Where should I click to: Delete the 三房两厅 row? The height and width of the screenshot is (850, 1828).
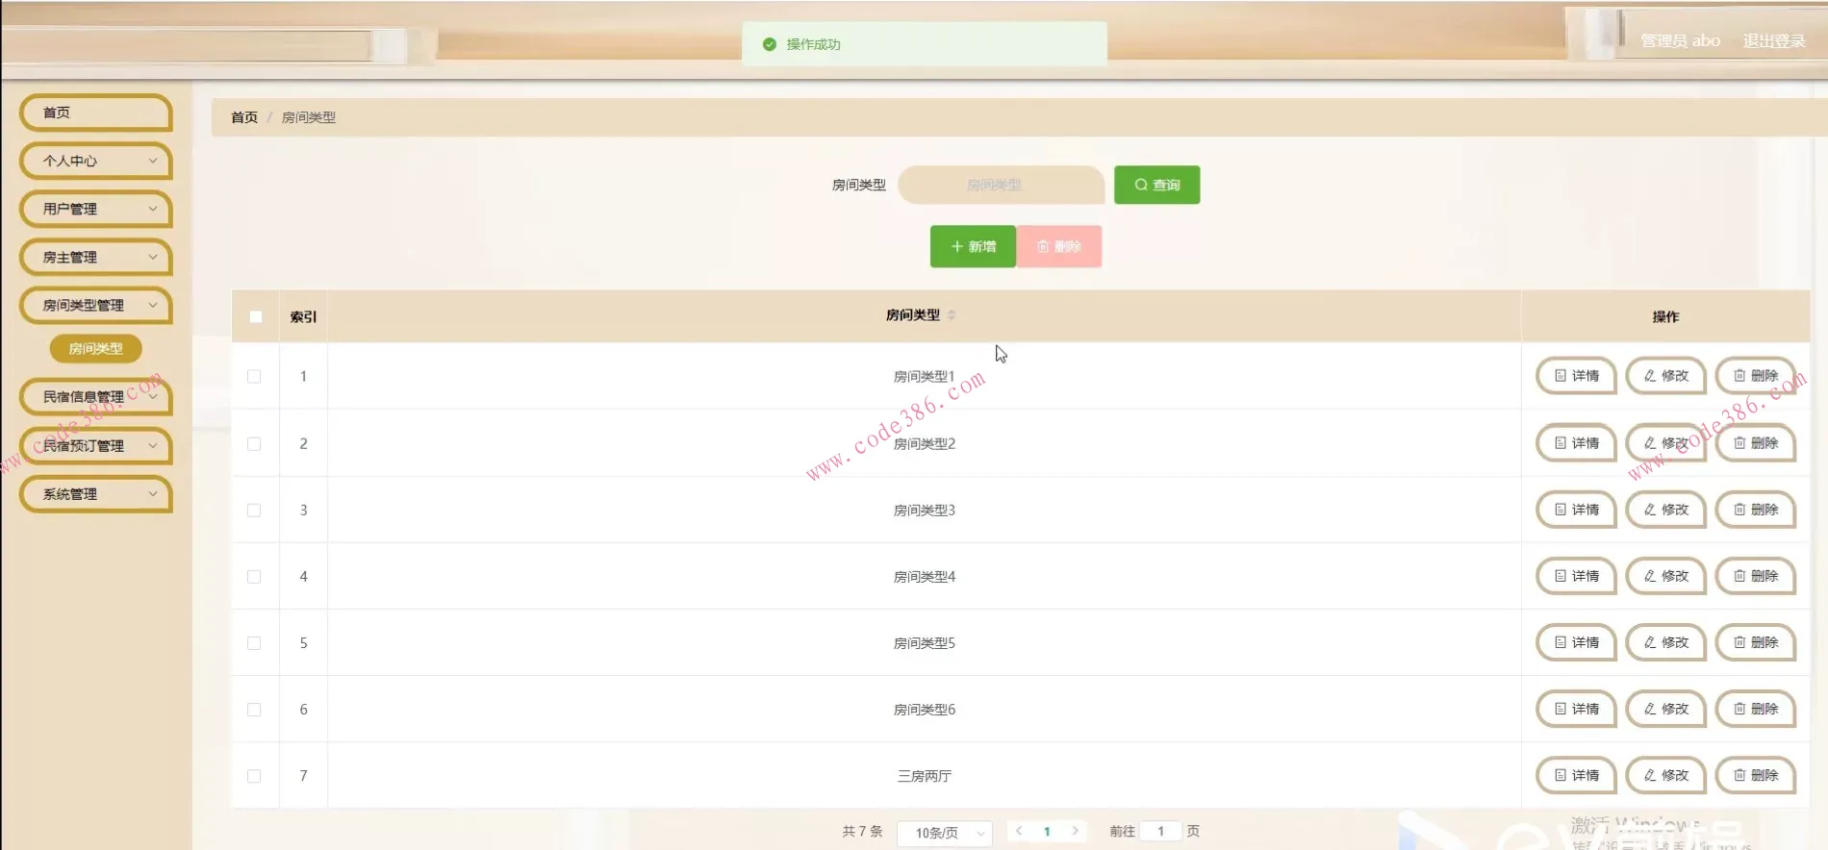click(1756, 775)
